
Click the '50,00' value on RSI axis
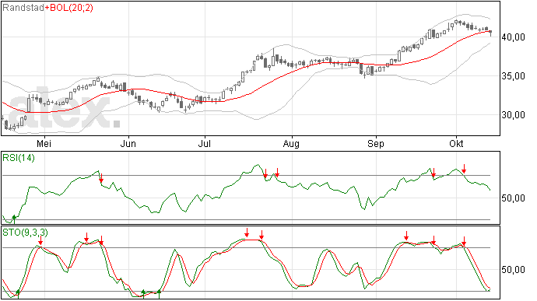click(513, 198)
